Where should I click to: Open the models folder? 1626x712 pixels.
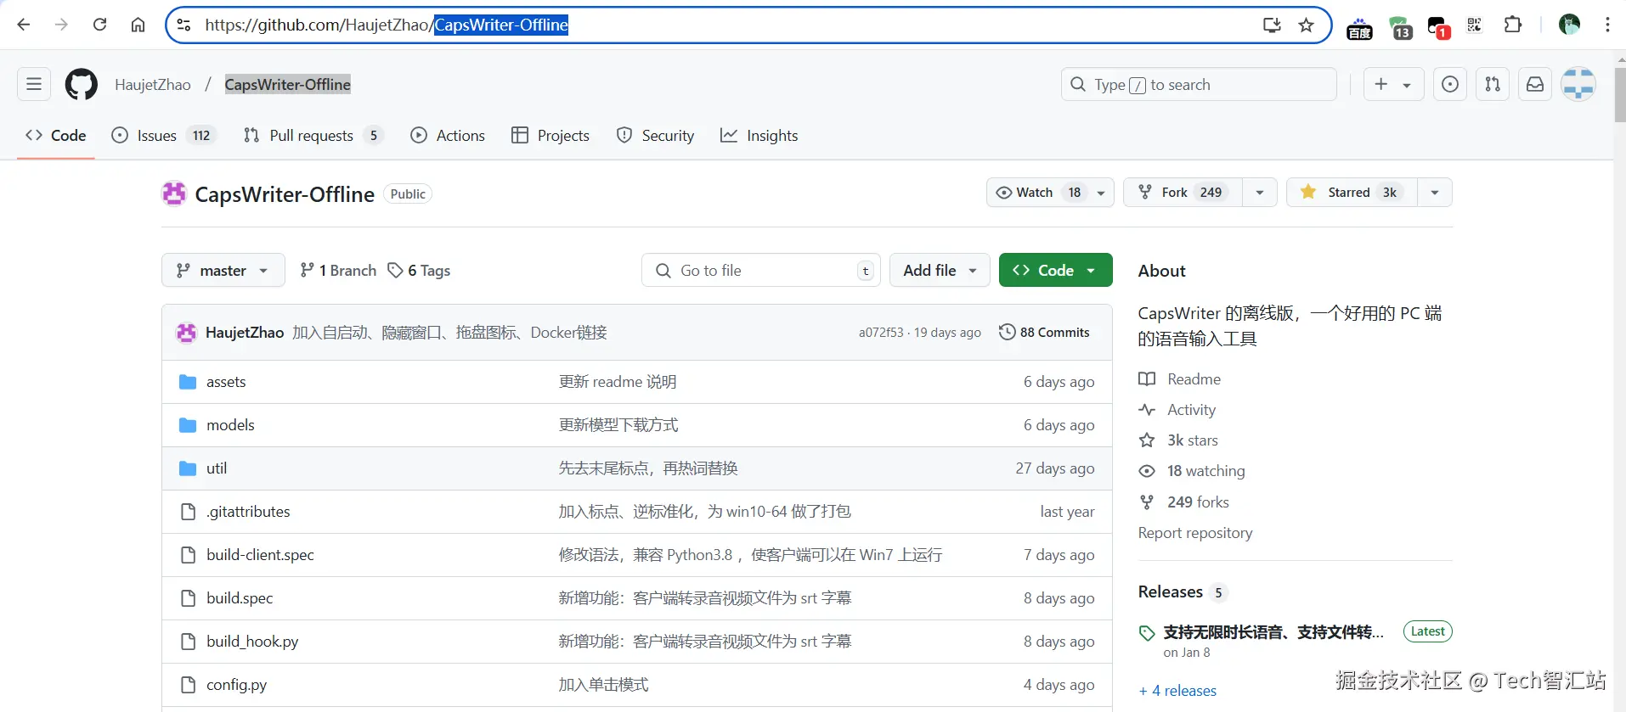230,425
